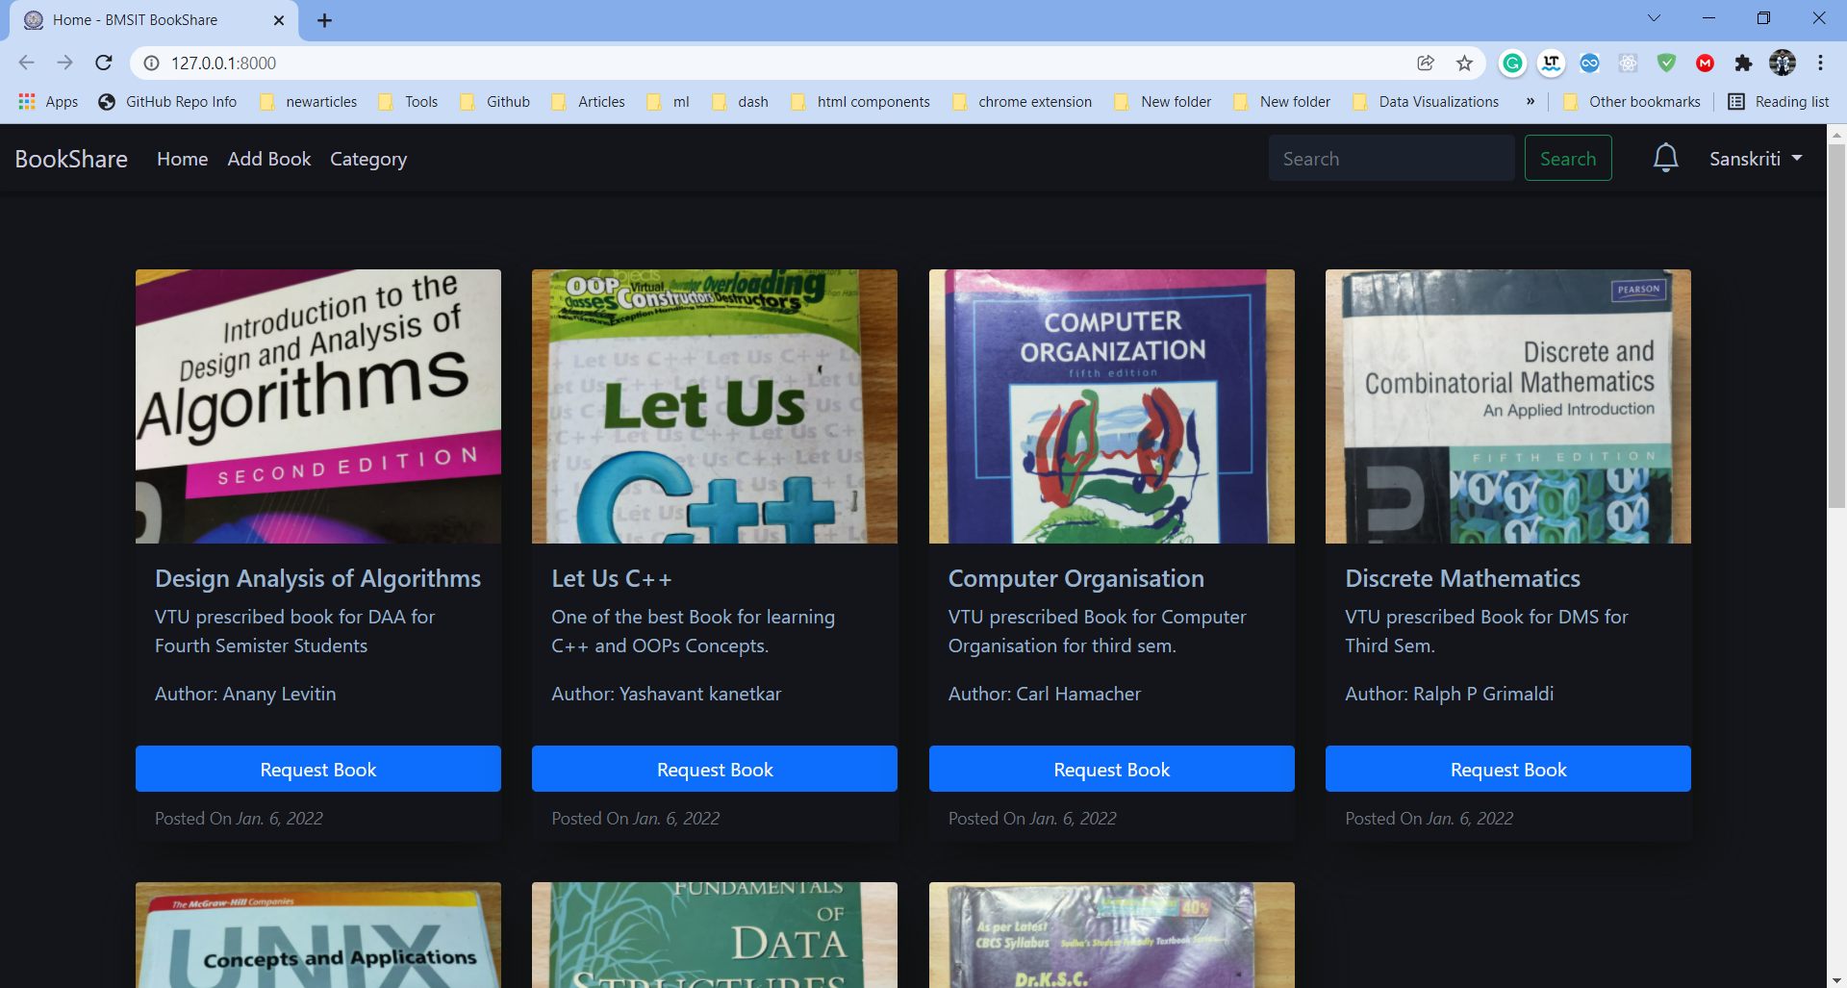Click the Computer Organisation title
1847x988 pixels.
[1076, 578]
